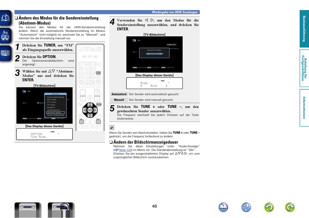Click the device thumbnail with magnifier
Viewport: 309px width, 218px height.
pyautogui.click(x=61, y=210)
